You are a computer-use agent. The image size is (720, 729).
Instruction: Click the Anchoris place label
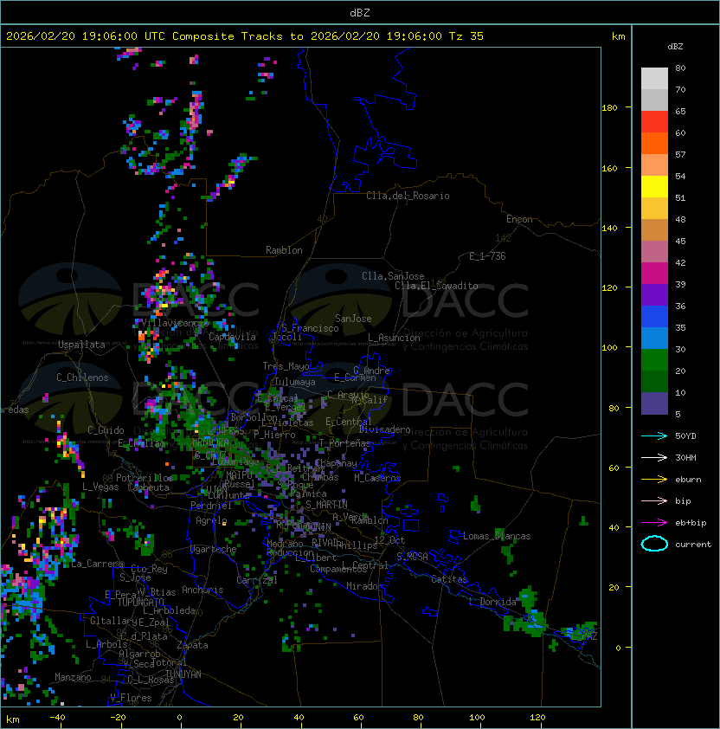pyautogui.click(x=202, y=590)
